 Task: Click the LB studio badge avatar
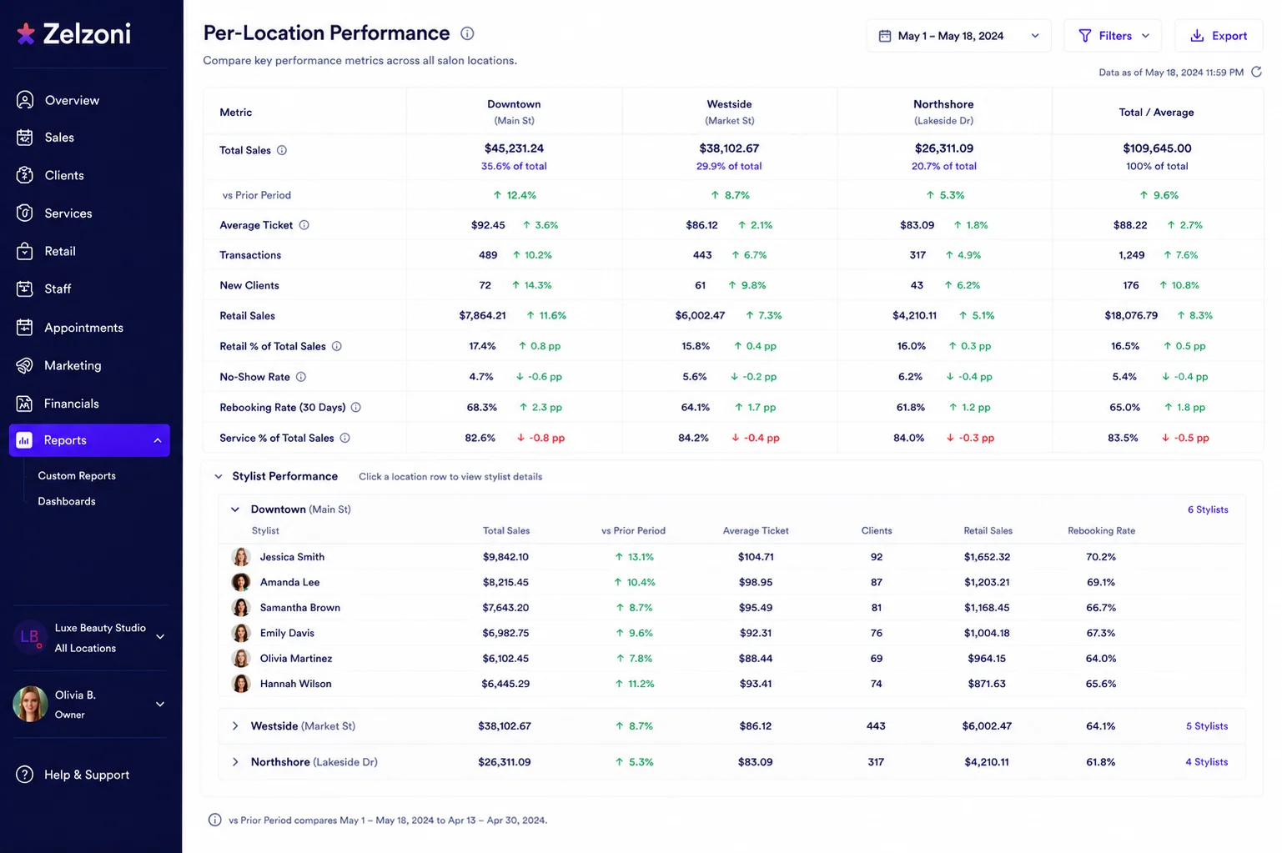tap(29, 637)
